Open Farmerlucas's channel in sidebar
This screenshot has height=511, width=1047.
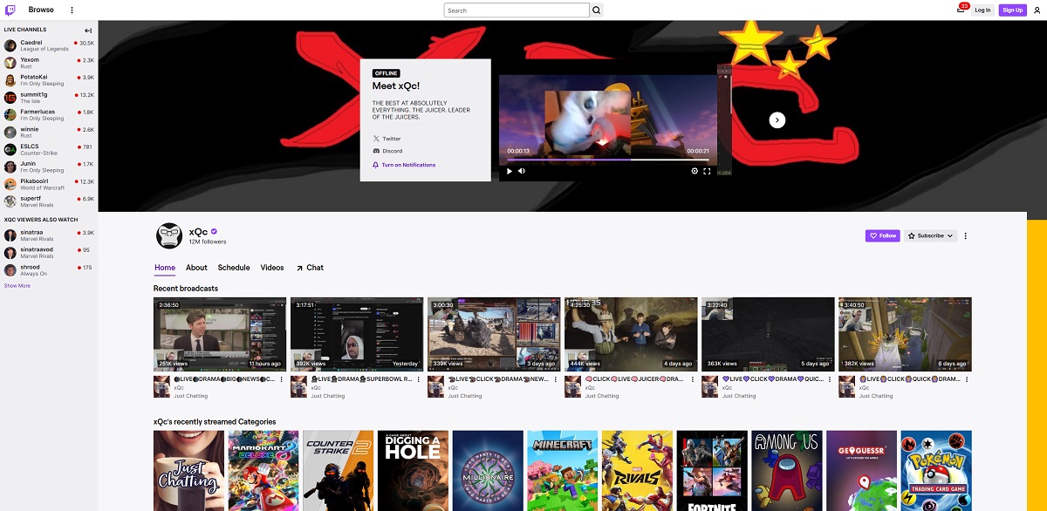tap(49, 115)
